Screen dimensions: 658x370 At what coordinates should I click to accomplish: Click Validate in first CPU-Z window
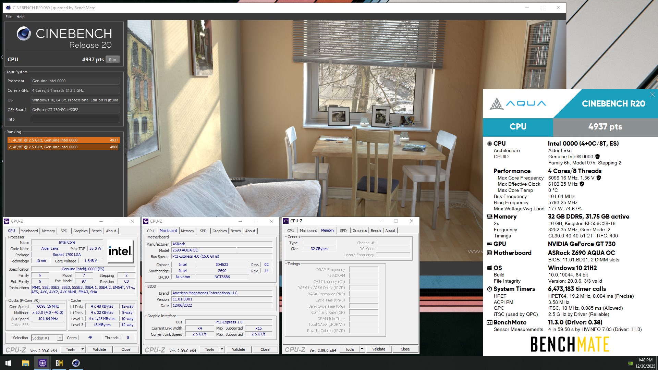[99, 349]
